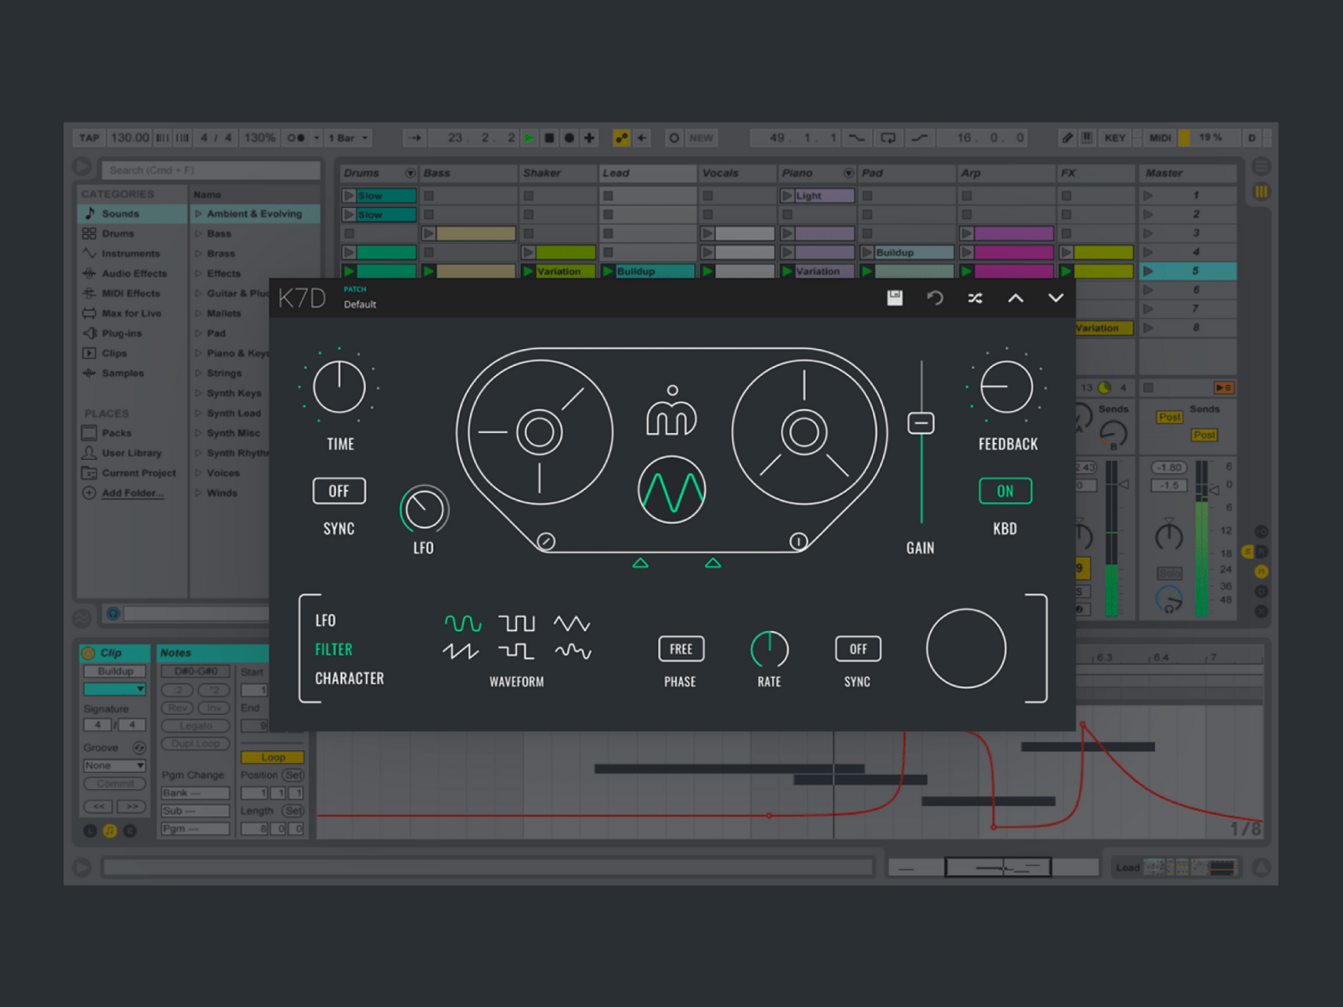1343x1007 pixels.
Task: Switch to the FILTER tab in K7D
Action: pyautogui.click(x=333, y=649)
